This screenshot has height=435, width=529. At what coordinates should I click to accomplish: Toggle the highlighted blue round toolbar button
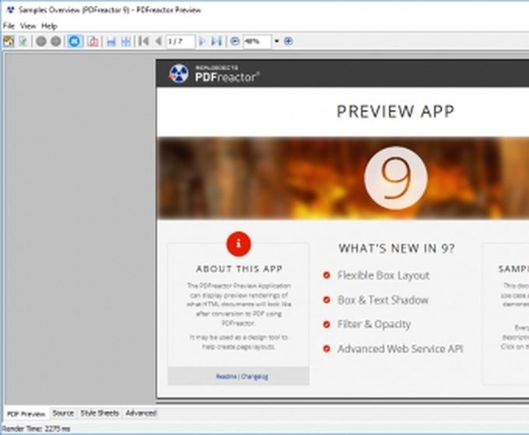point(75,41)
